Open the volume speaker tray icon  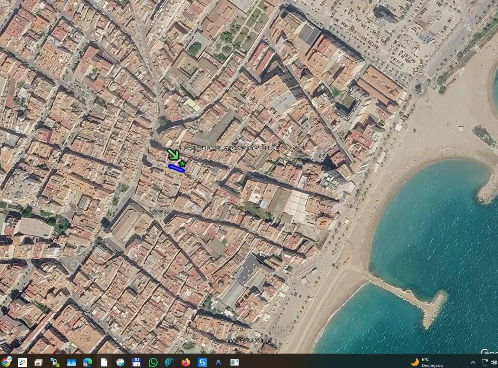pos(495,362)
